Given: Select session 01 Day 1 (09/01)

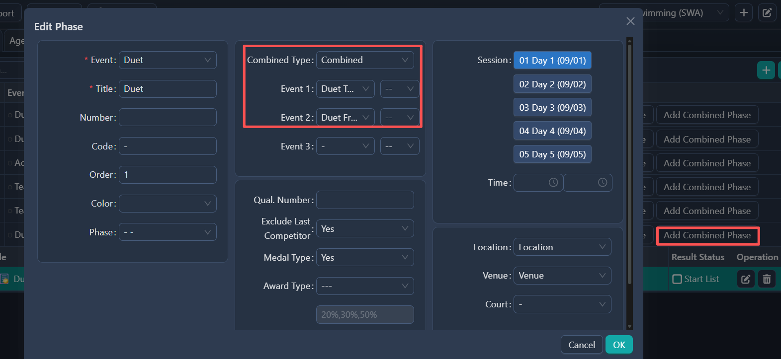Looking at the screenshot, I should 552,61.
